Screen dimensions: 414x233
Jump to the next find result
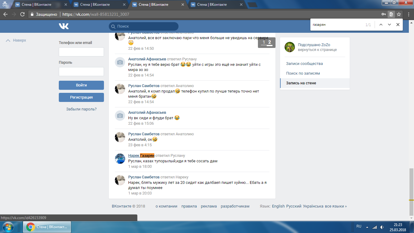click(x=389, y=25)
